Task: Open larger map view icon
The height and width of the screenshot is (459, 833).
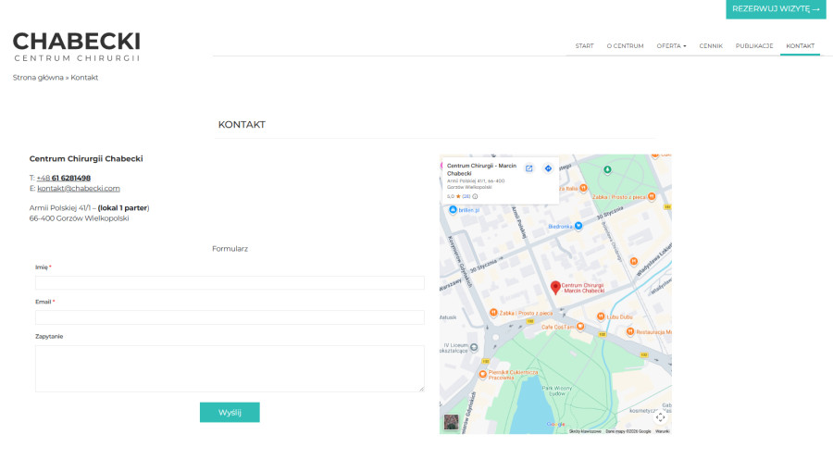Action: pyautogui.click(x=529, y=168)
